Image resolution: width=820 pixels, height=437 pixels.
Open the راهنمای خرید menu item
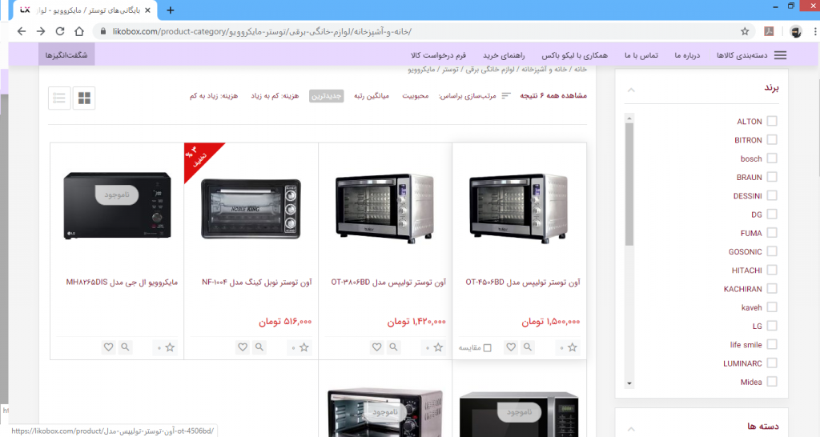tap(504, 55)
